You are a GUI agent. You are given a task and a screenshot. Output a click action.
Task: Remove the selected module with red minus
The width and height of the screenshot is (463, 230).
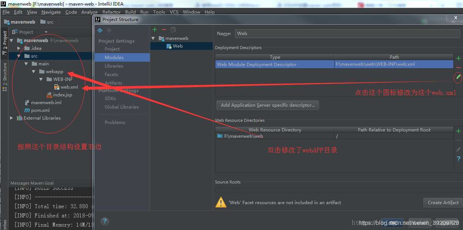[x=164, y=30]
